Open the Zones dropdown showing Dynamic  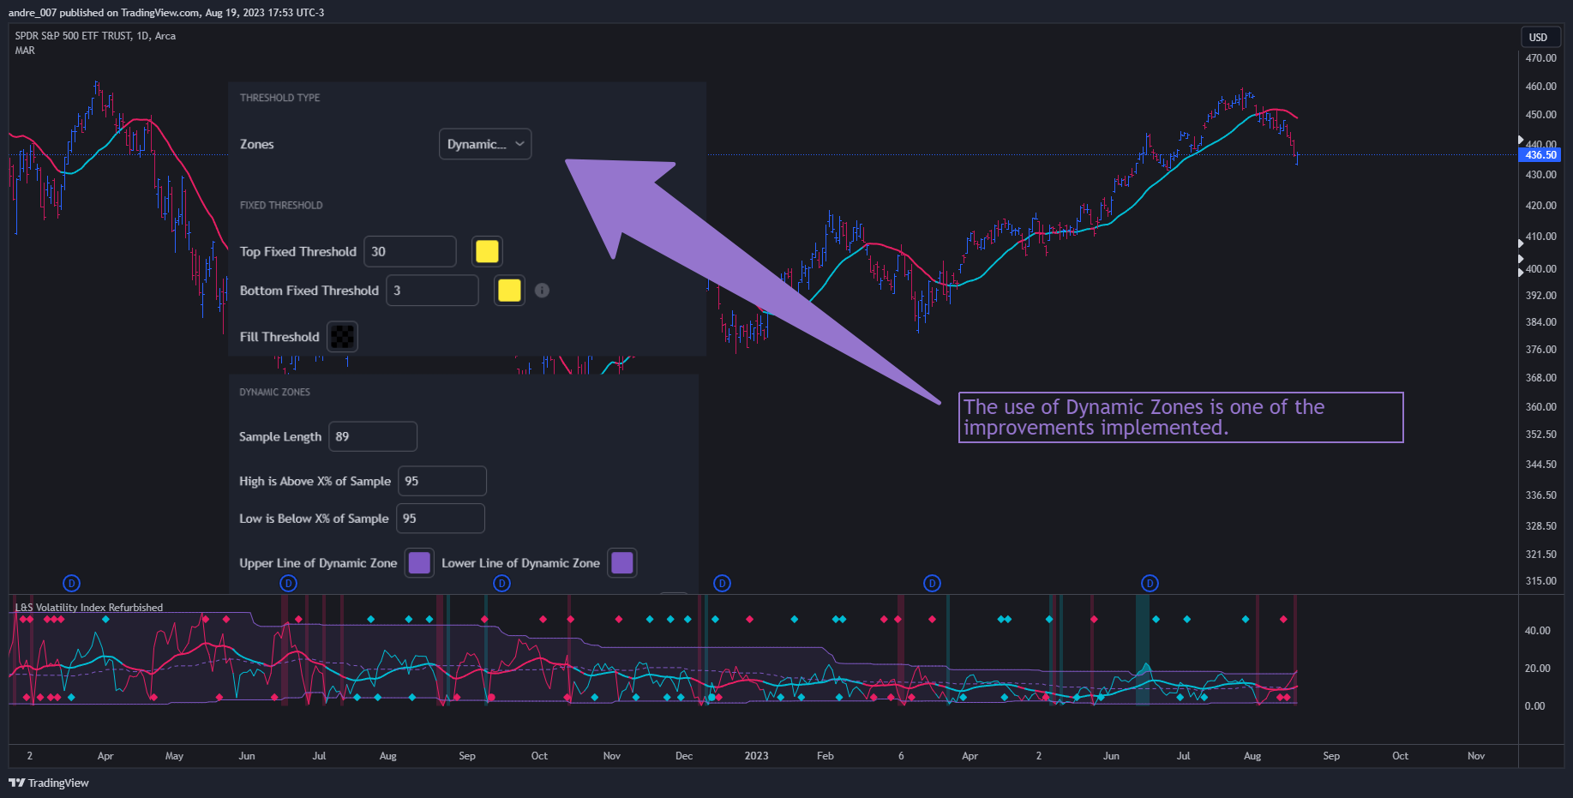click(485, 144)
